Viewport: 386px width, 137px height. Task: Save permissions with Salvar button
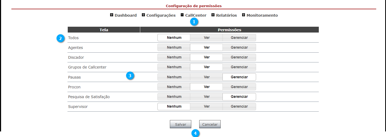(181, 124)
